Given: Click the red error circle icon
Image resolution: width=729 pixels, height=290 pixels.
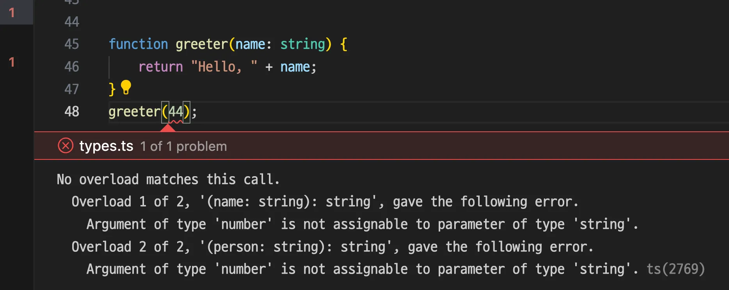Looking at the screenshot, I should 66,146.
